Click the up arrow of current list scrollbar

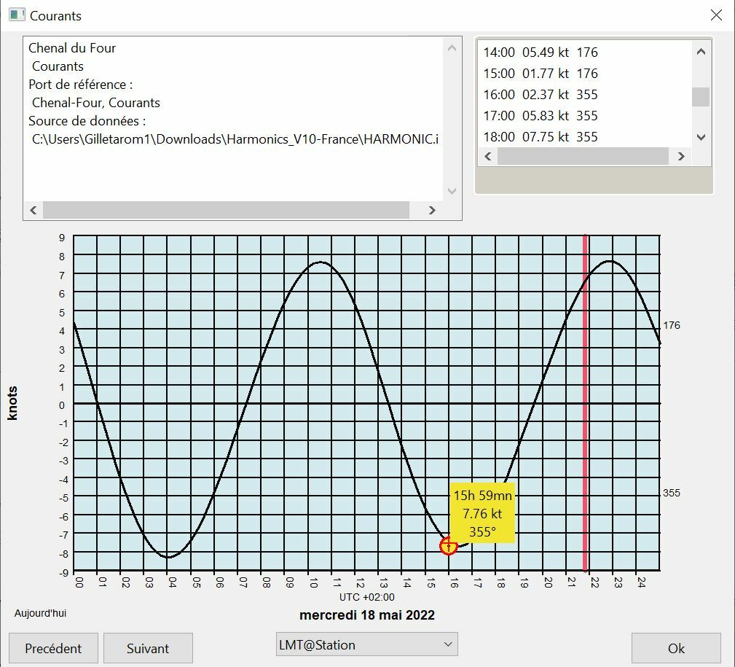701,52
